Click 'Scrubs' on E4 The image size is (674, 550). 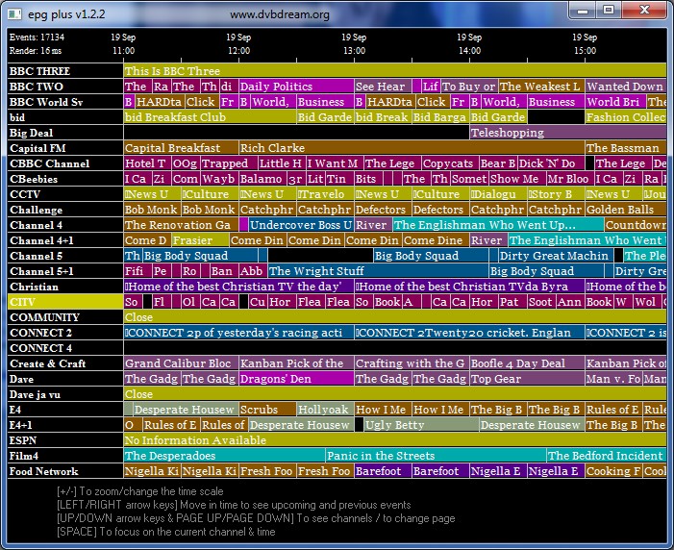coord(267,410)
